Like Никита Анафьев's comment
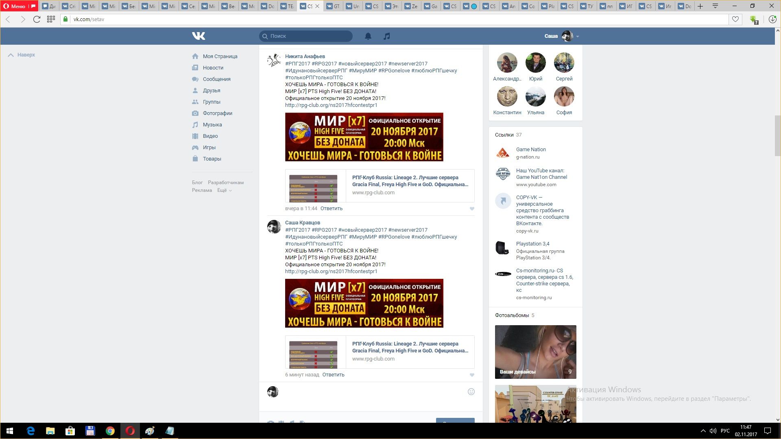 [x=472, y=209]
